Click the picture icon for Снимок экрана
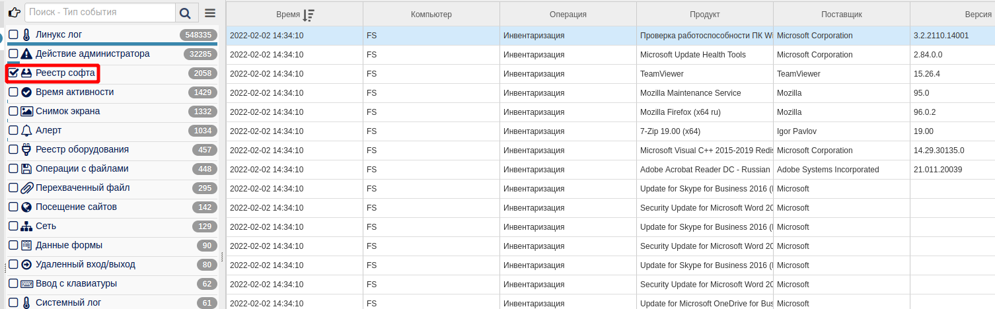 (x=26, y=112)
